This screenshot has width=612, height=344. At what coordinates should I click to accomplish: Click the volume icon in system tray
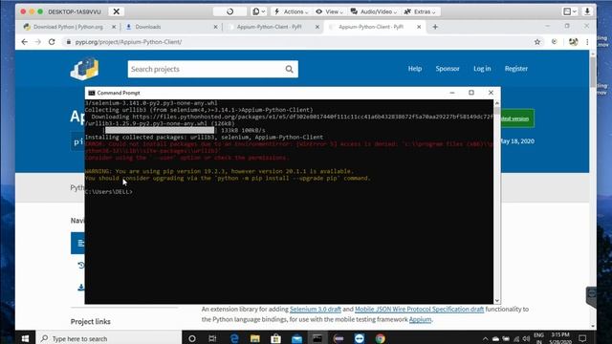526,339
